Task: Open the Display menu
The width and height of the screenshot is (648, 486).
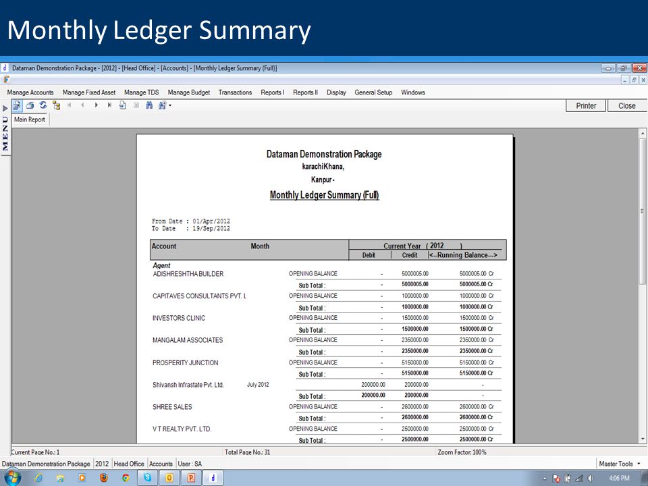Action: [336, 92]
